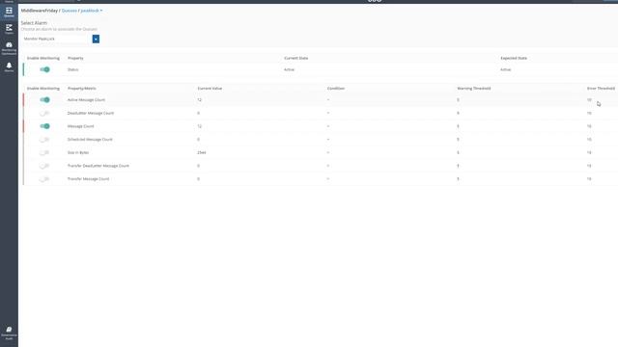Viewport: 618px width, 347px height.
Task: Click the current value 12 of the Message Count row
Action: tap(200, 126)
